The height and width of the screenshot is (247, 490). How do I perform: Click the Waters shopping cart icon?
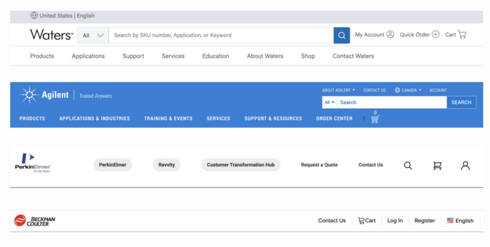pos(462,34)
